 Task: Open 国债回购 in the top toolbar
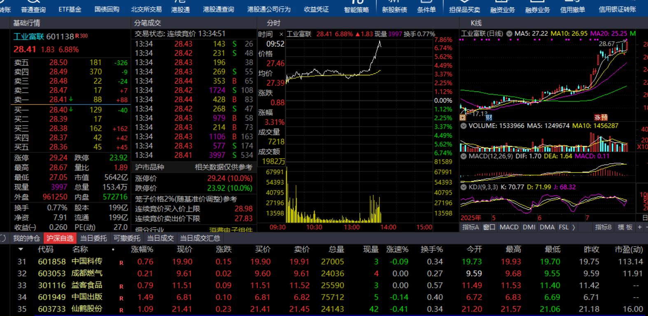107,9
